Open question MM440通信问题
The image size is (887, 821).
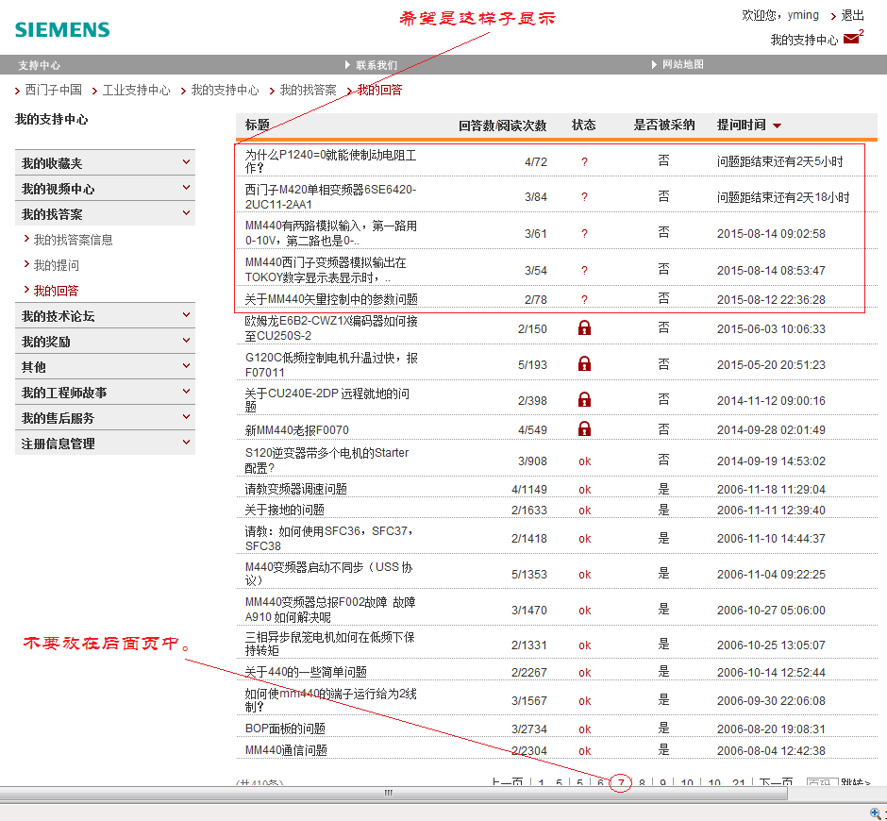pyautogui.click(x=286, y=750)
